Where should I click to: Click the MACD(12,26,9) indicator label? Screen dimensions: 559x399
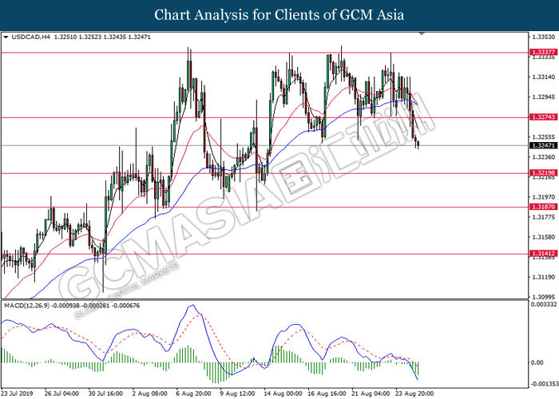click(x=27, y=306)
